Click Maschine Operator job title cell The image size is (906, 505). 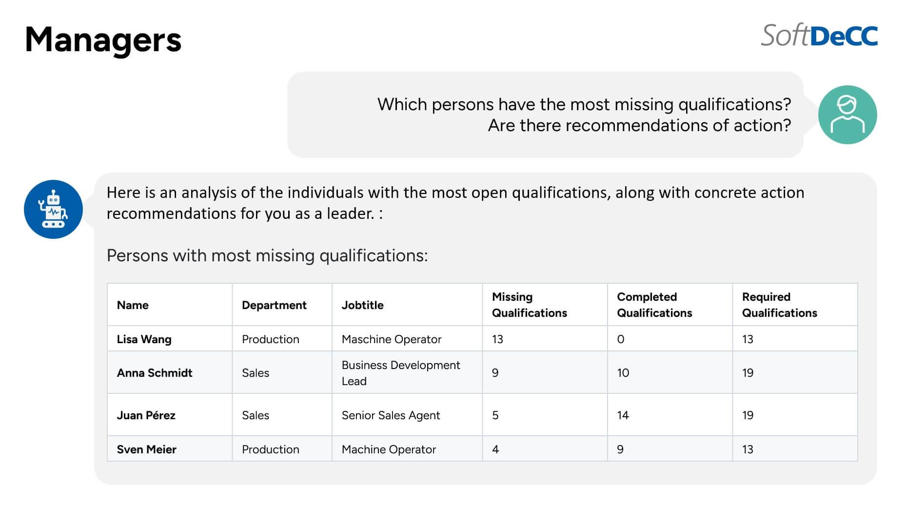tap(391, 339)
